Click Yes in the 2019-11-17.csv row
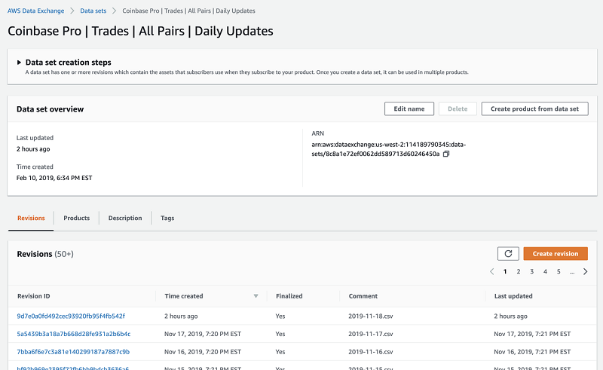This screenshot has width=603, height=370. (x=280, y=334)
